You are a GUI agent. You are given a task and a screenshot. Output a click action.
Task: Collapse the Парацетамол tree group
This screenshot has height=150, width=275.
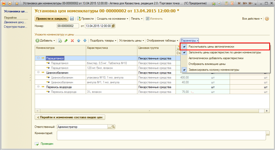point(38,58)
